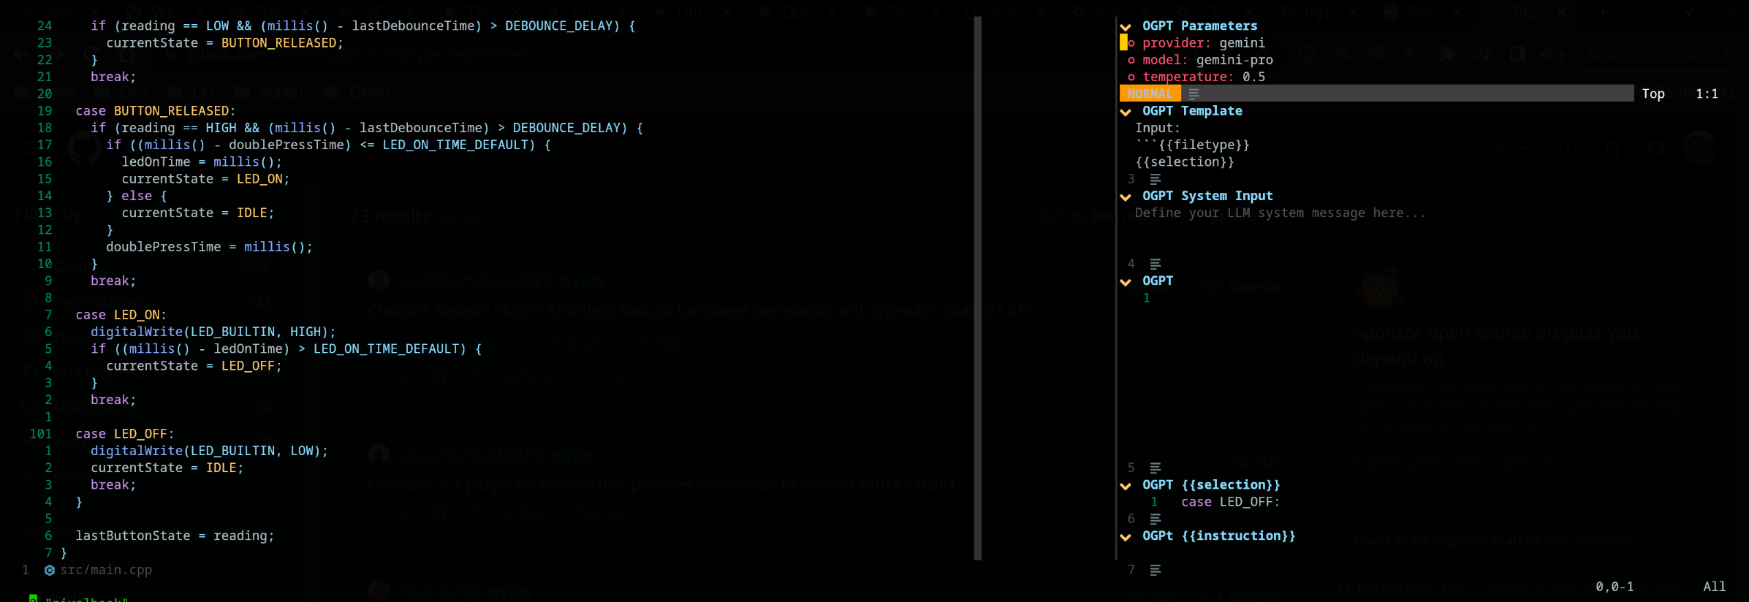Viewport: 1749px width, 602px height.
Task: Collapse the OGPT System Input chevron
Action: coord(1126,197)
